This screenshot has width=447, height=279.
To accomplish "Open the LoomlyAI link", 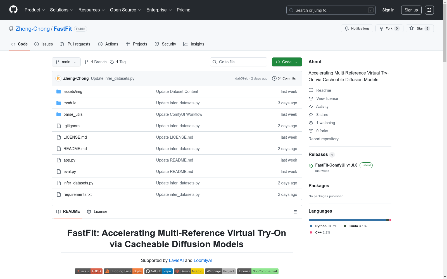I will pyautogui.click(x=203, y=260).
